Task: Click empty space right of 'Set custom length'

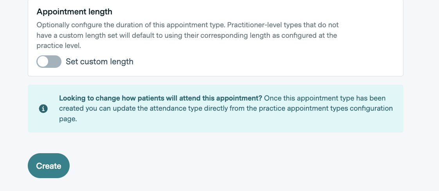Action: click(254, 62)
